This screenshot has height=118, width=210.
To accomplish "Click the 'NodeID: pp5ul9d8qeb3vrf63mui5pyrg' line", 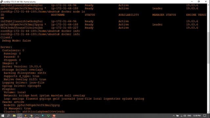I will 32,105.
